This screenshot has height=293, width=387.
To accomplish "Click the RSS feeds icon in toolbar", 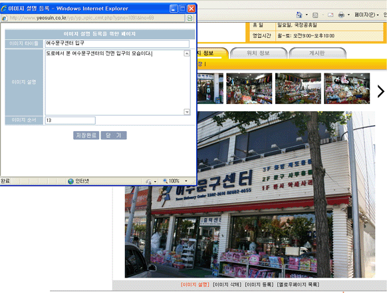I will [x=315, y=15].
